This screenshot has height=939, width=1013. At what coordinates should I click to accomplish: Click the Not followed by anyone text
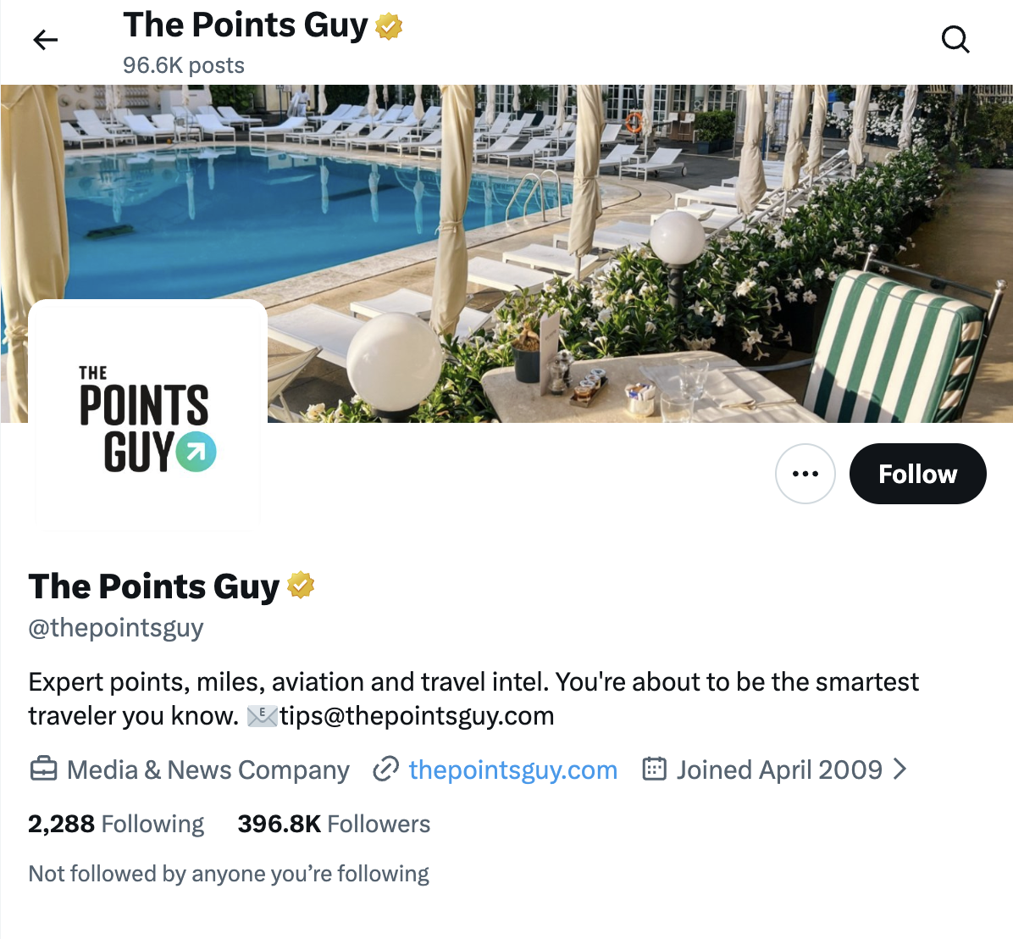click(x=229, y=873)
